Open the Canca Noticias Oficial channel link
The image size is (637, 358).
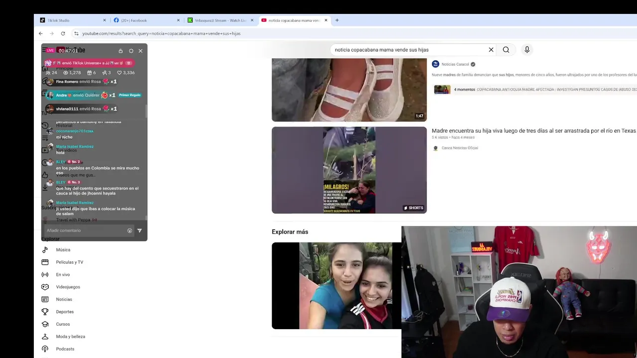(459, 148)
